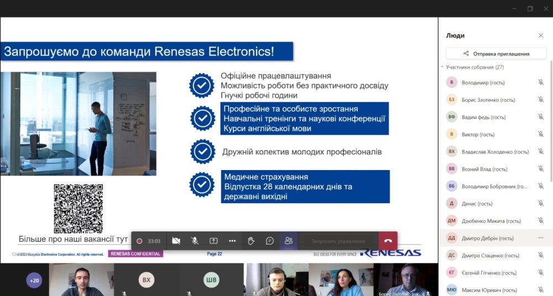553x296 pixels.
Task: Select participant Возний Влад (гость)
Action: (x=494, y=169)
